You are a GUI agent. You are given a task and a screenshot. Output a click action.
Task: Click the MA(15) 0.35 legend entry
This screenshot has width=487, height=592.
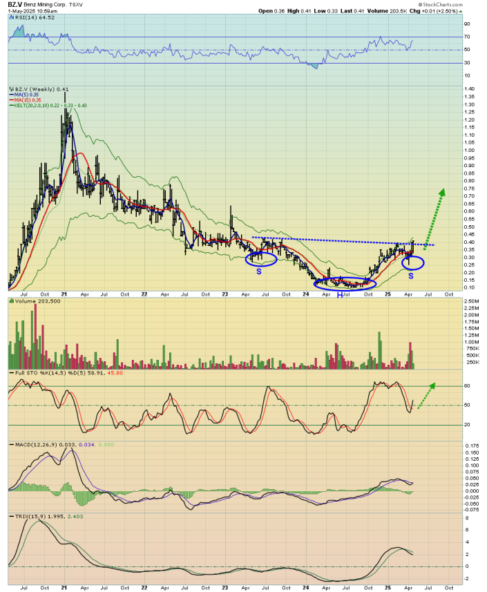tap(26, 100)
